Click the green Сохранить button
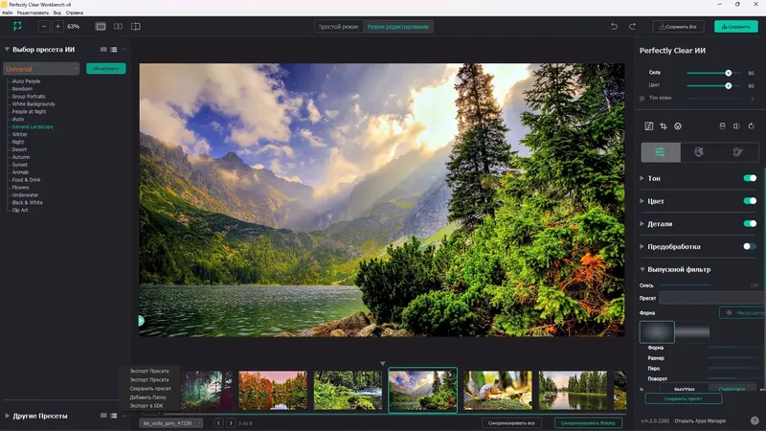The image size is (766, 431). coord(735,27)
